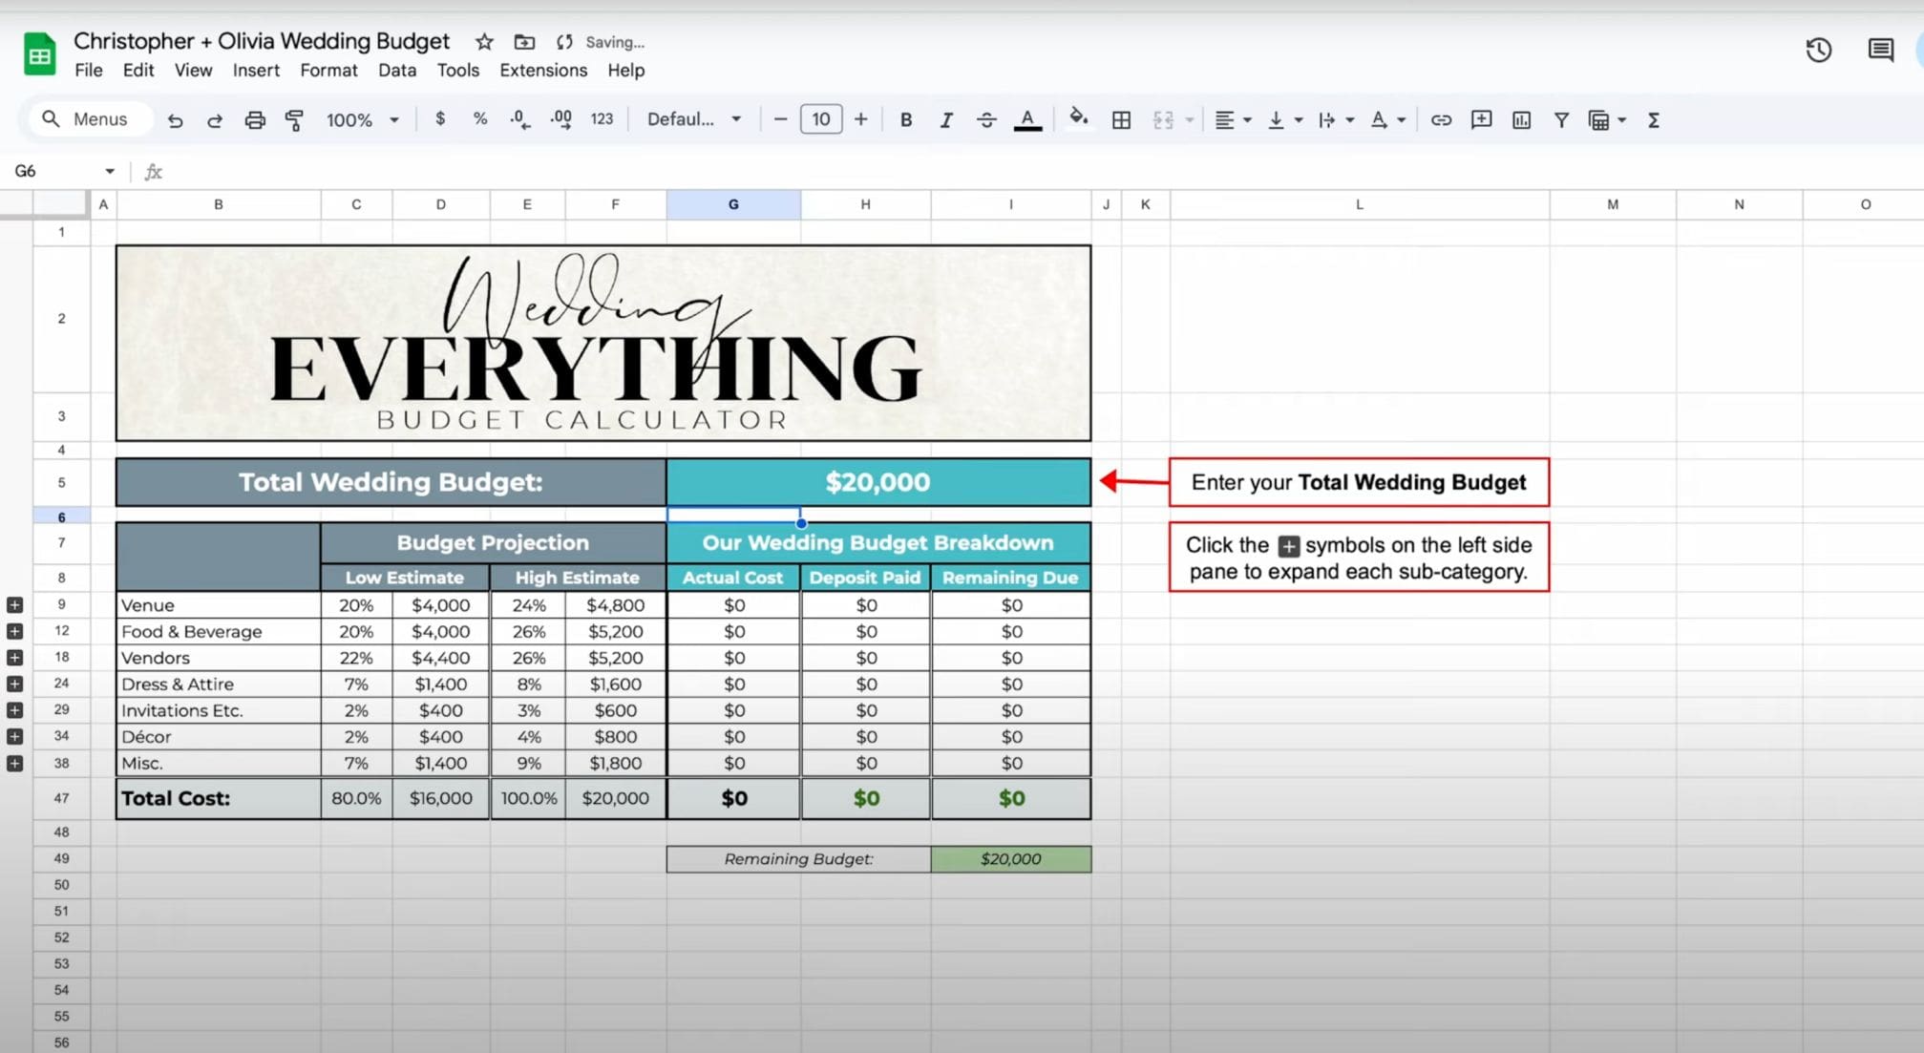Open the Extensions menu
This screenshot has height=1053, width=1924.
(x=542, y=70)
